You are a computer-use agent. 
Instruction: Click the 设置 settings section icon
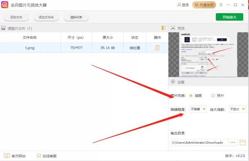pos(173,82)
